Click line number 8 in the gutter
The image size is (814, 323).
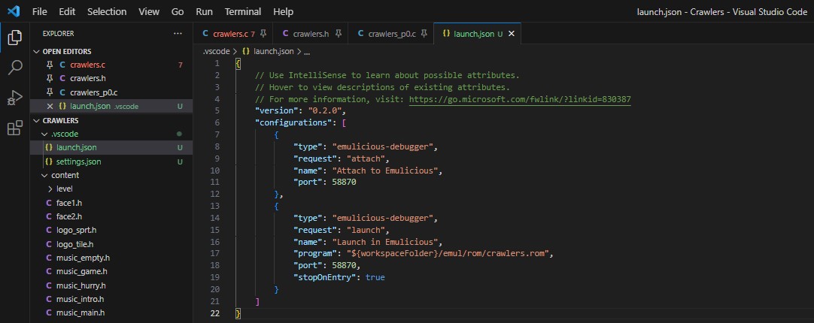pos(217,146)
